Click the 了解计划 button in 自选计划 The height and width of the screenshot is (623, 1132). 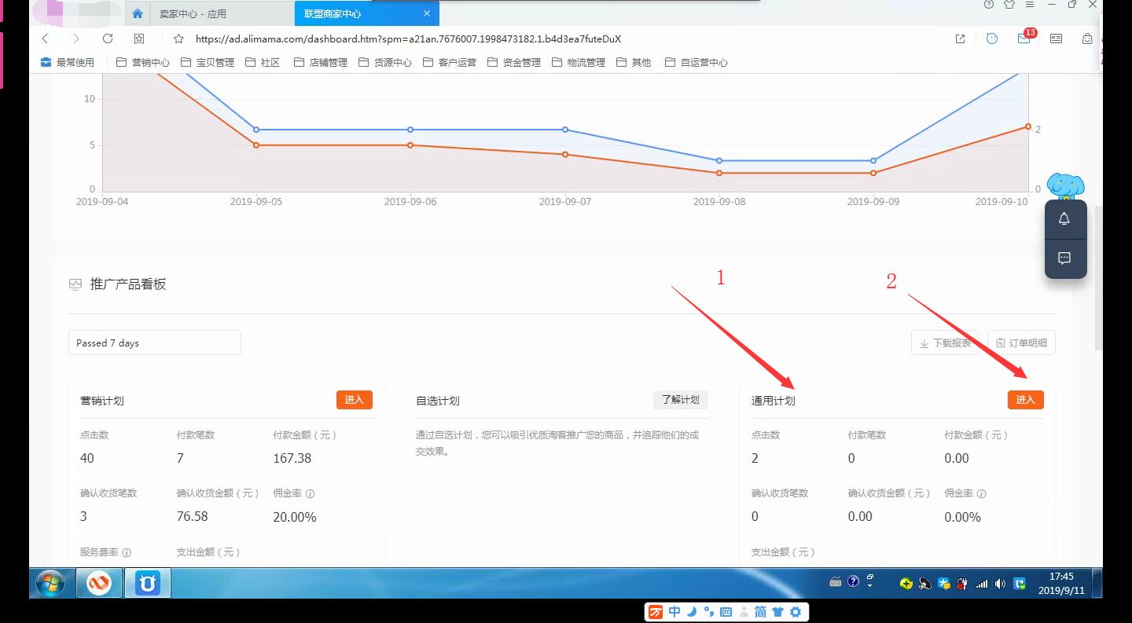point(680,400)
